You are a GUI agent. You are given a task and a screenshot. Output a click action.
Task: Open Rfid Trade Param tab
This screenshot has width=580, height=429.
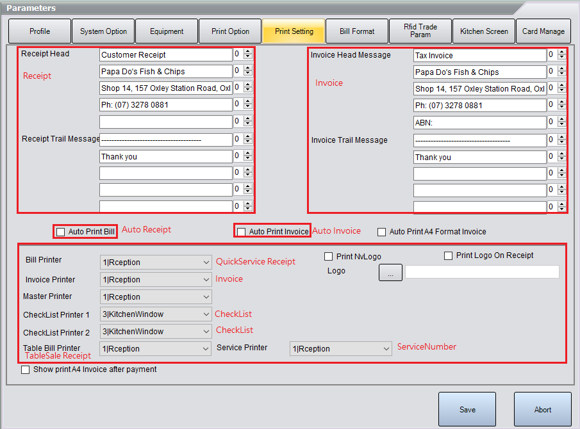(420, 31)
